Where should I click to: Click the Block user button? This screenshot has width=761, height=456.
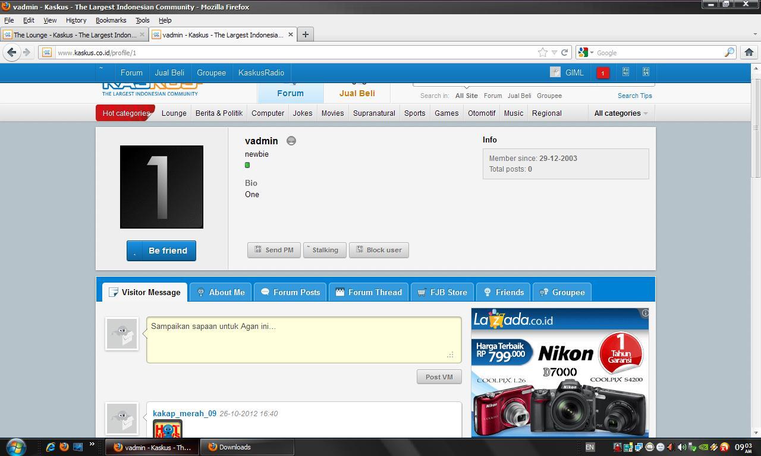pyautogui.click(x=379, y=250)
